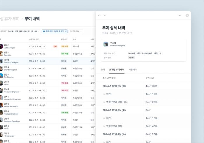The image size is (204, 143).
Task: Click 이지영's avatar in the detail card
Action: (x=106, y=44)
